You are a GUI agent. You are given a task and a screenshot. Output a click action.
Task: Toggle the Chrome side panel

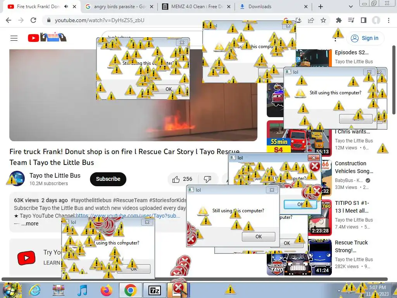[x=364, y=20]
